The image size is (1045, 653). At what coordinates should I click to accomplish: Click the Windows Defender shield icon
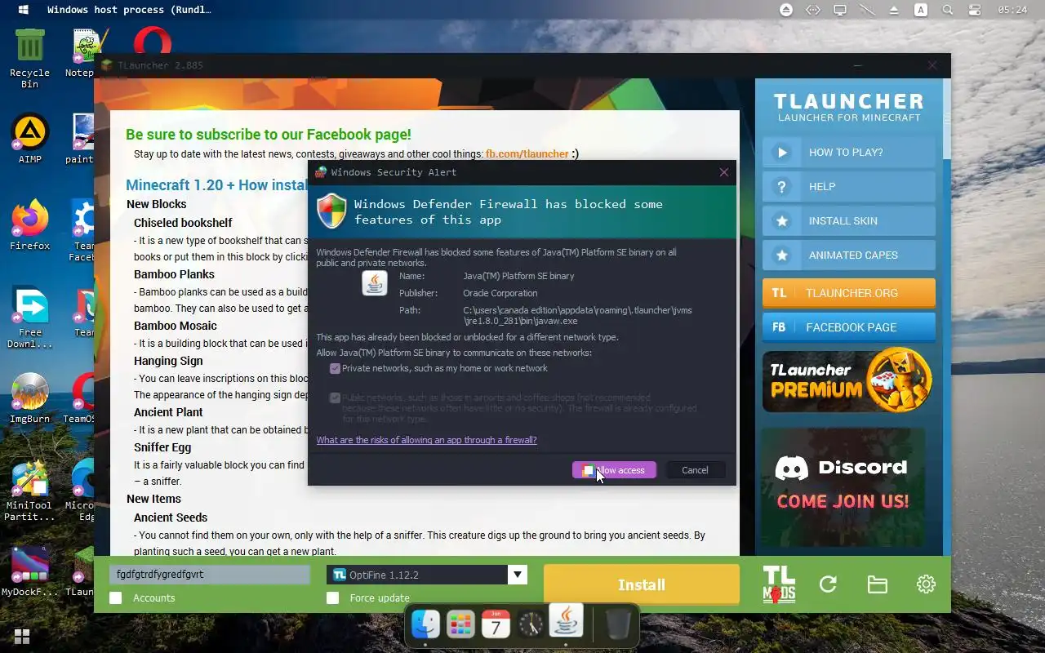pyautogui.click(x=331, y=211)
